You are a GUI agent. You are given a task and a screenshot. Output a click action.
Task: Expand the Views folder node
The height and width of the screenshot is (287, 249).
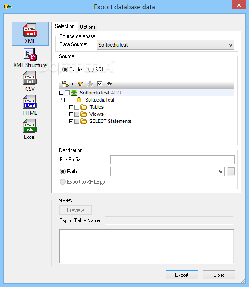click(71, 114)
